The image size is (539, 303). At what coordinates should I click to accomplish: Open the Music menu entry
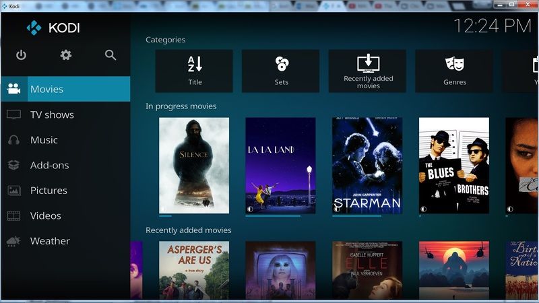65,140
